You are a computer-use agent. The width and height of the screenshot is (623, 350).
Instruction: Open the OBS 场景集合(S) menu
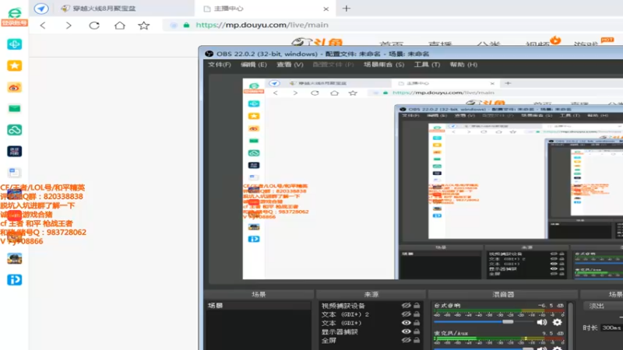tap(384, 65)
